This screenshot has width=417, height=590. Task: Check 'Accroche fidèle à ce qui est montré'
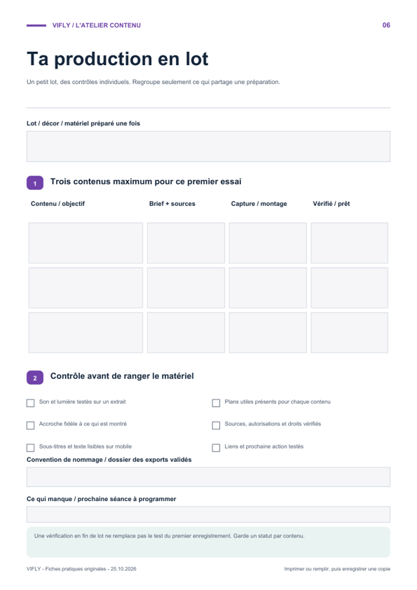30,425
